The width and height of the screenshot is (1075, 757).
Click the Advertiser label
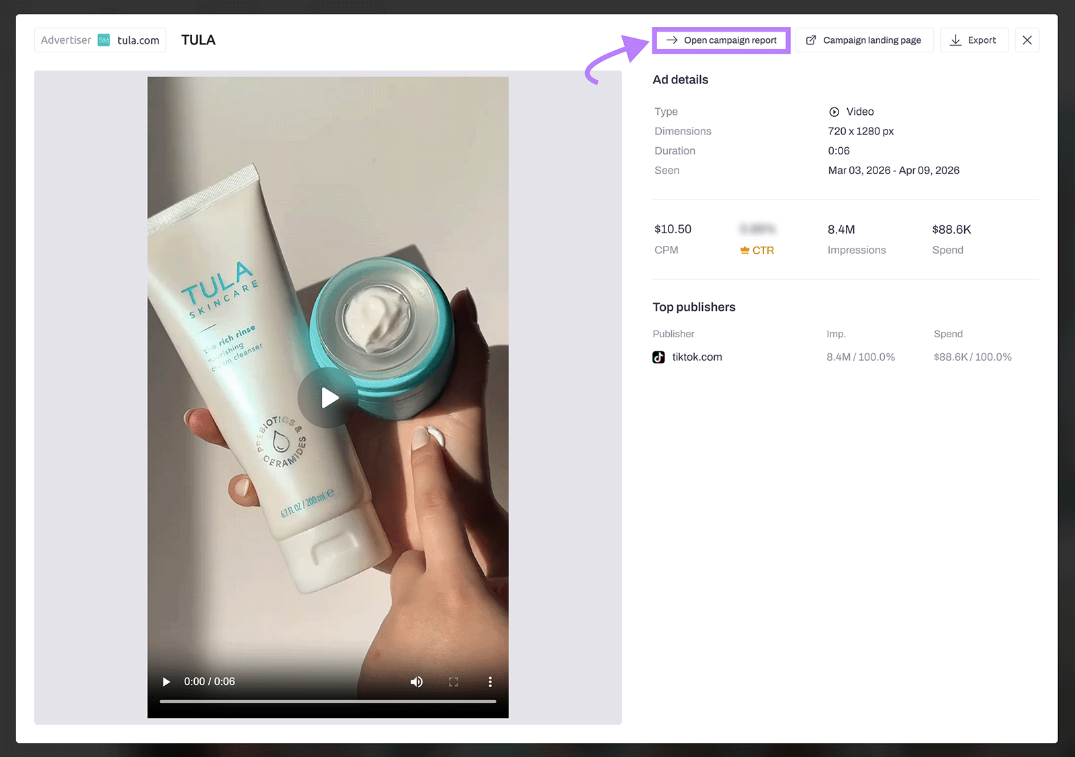(66, 40)
